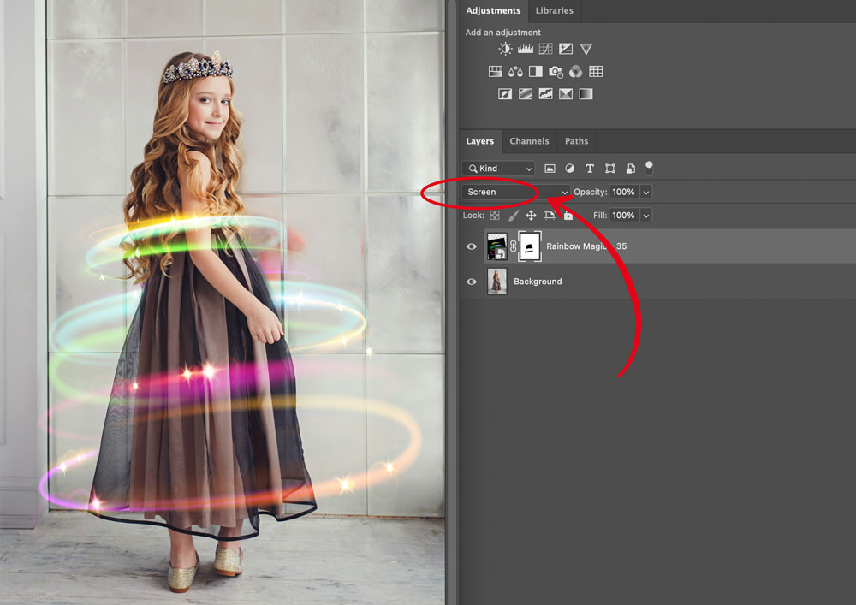Add a Curves adjustment
Screen dimensions: 856x605
545,50
